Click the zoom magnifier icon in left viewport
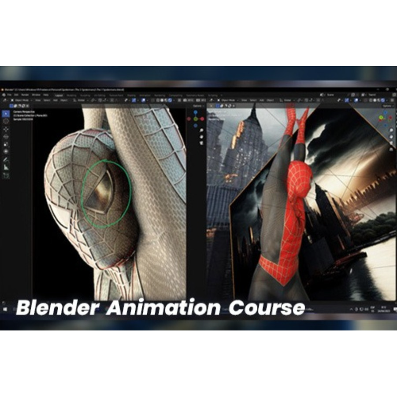 tap(201, 131)
